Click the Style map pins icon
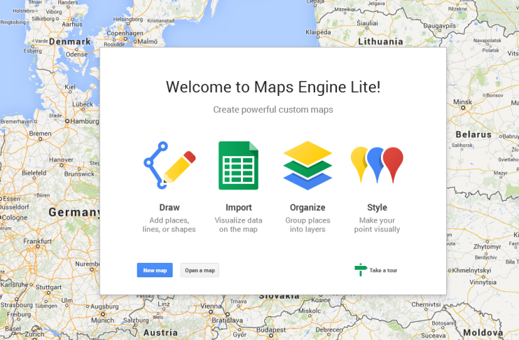The image size is (519, 340). [377, 166]
